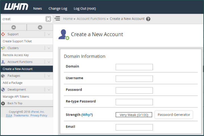This screenshot has width=204, height=136.
Task: Click the WHM logo
Action: (x=16, y=7)
